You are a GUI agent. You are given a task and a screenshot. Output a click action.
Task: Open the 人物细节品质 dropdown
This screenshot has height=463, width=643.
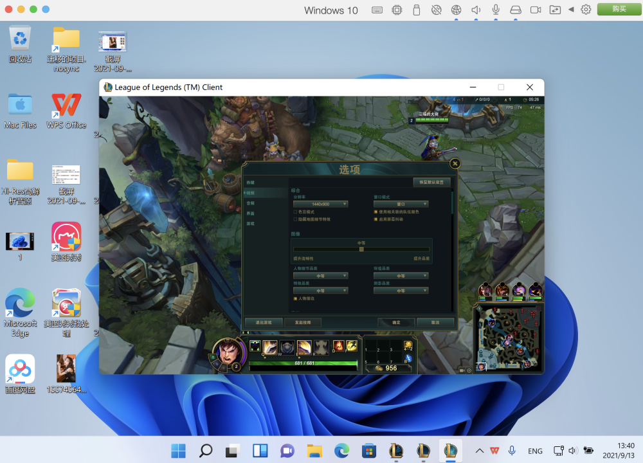tap(320, 276)
